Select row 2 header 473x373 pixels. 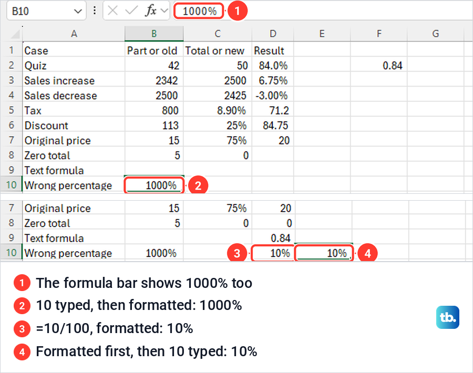coord(11,65)
